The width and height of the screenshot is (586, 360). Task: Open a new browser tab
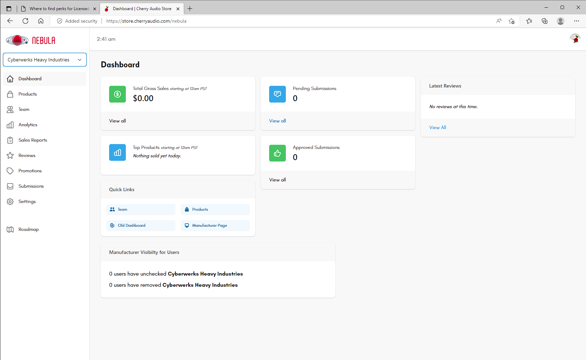pos(190,9)
